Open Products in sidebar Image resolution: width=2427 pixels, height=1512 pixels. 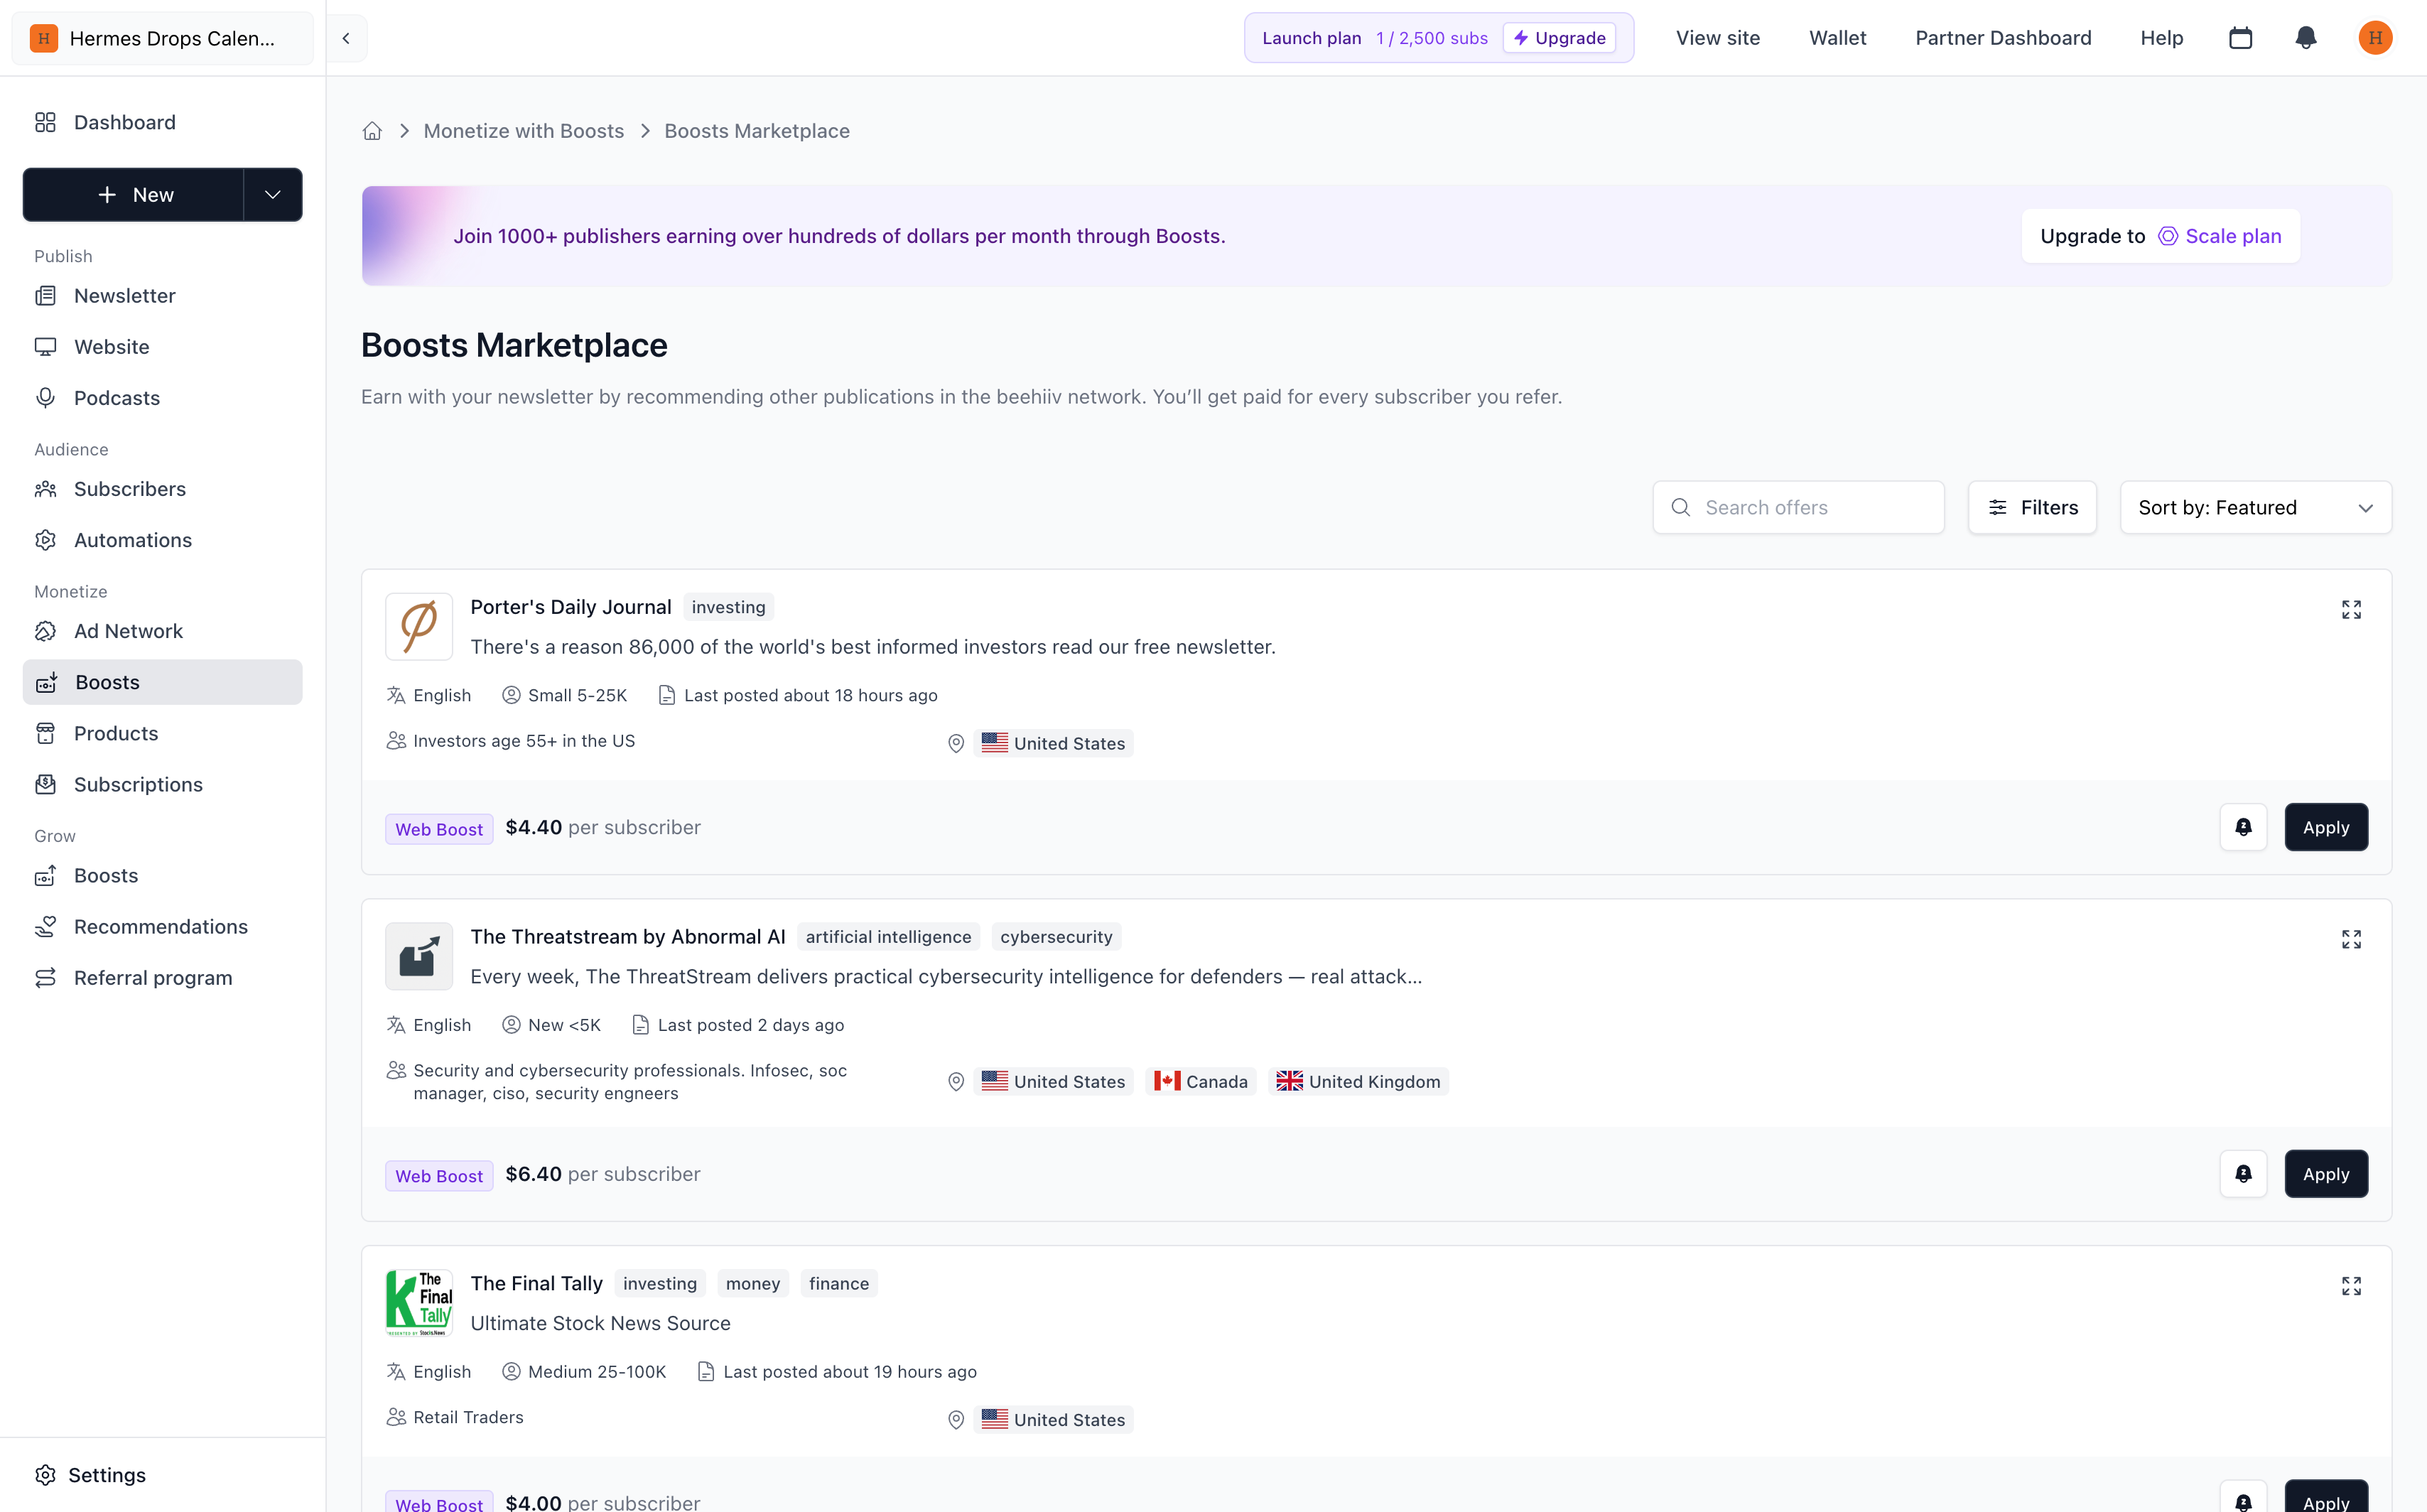163,733
